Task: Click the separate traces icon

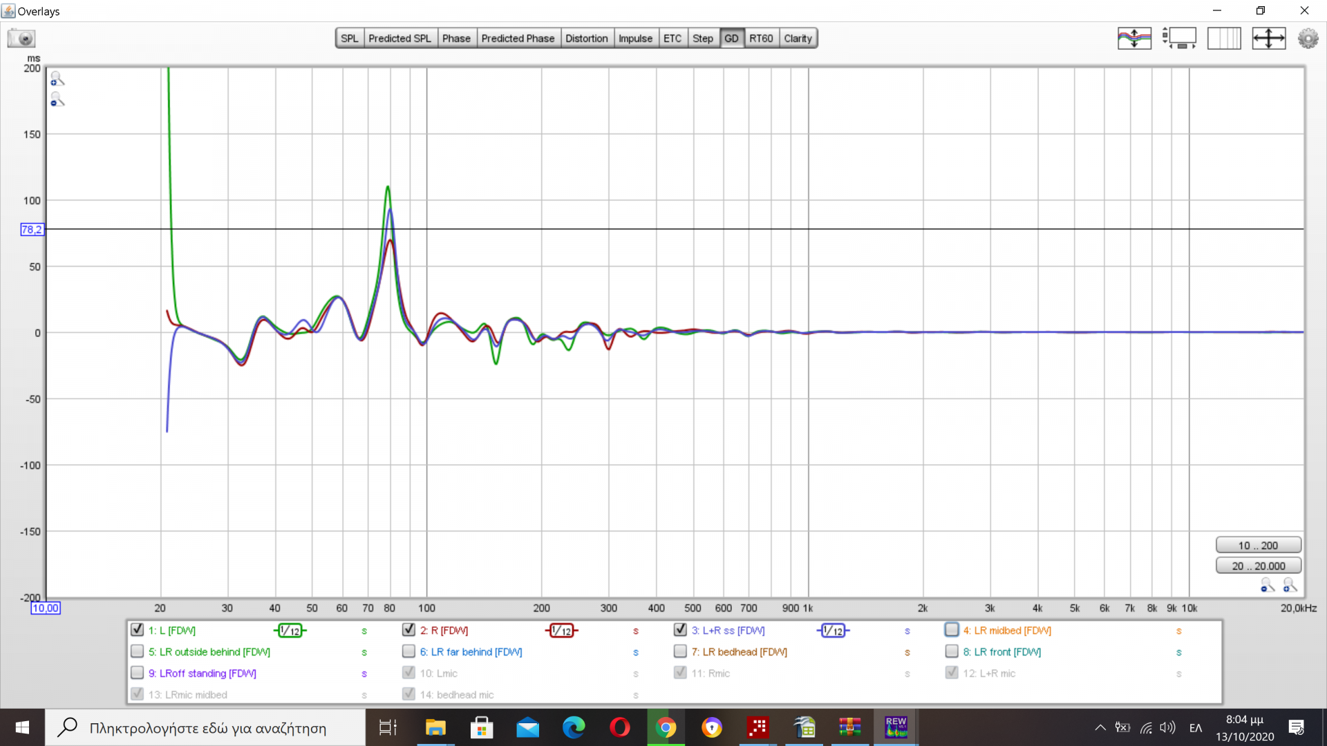Action: (1134, 38)
